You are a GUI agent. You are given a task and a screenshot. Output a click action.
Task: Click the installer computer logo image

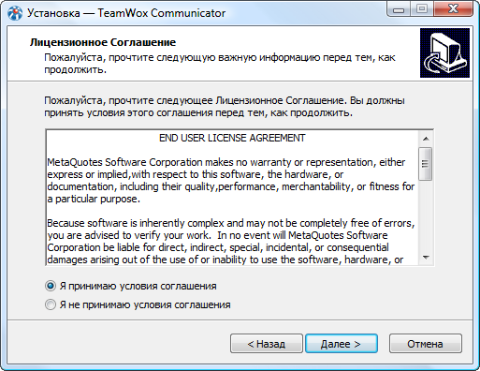coord(444,52)
